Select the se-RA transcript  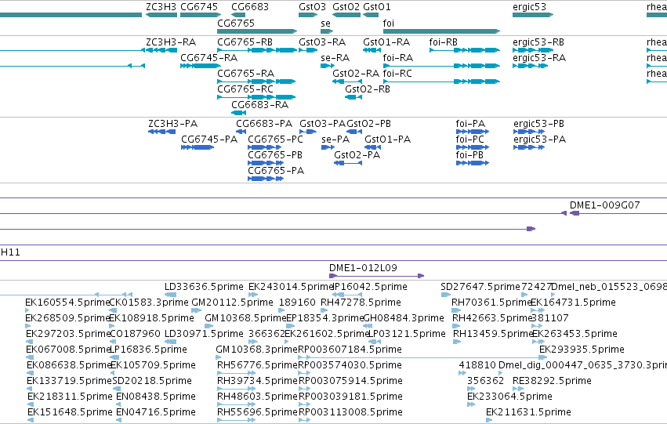(328, 66)
